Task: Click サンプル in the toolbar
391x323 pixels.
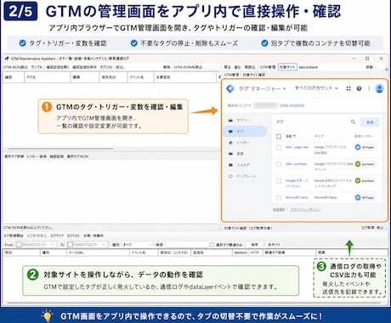Action: [x=37, y=67]
